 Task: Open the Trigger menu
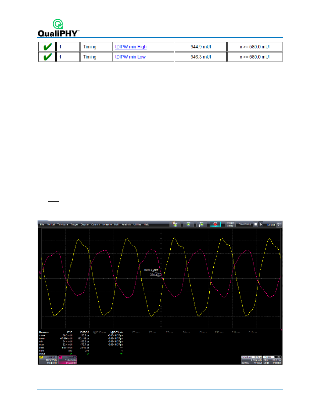74,224
